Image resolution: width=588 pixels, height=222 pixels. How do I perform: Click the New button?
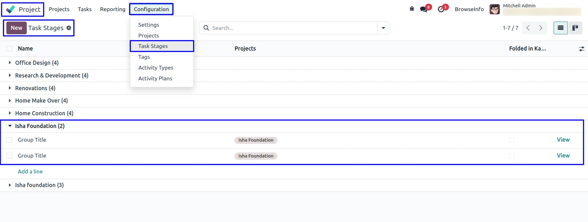[x=17, y=28]
